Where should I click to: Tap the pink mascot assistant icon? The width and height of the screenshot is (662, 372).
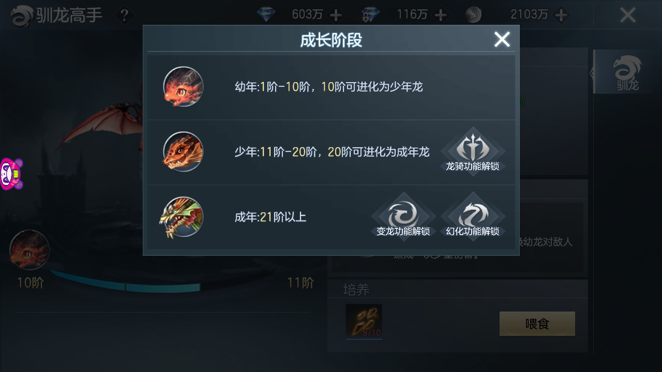[11, 174]
